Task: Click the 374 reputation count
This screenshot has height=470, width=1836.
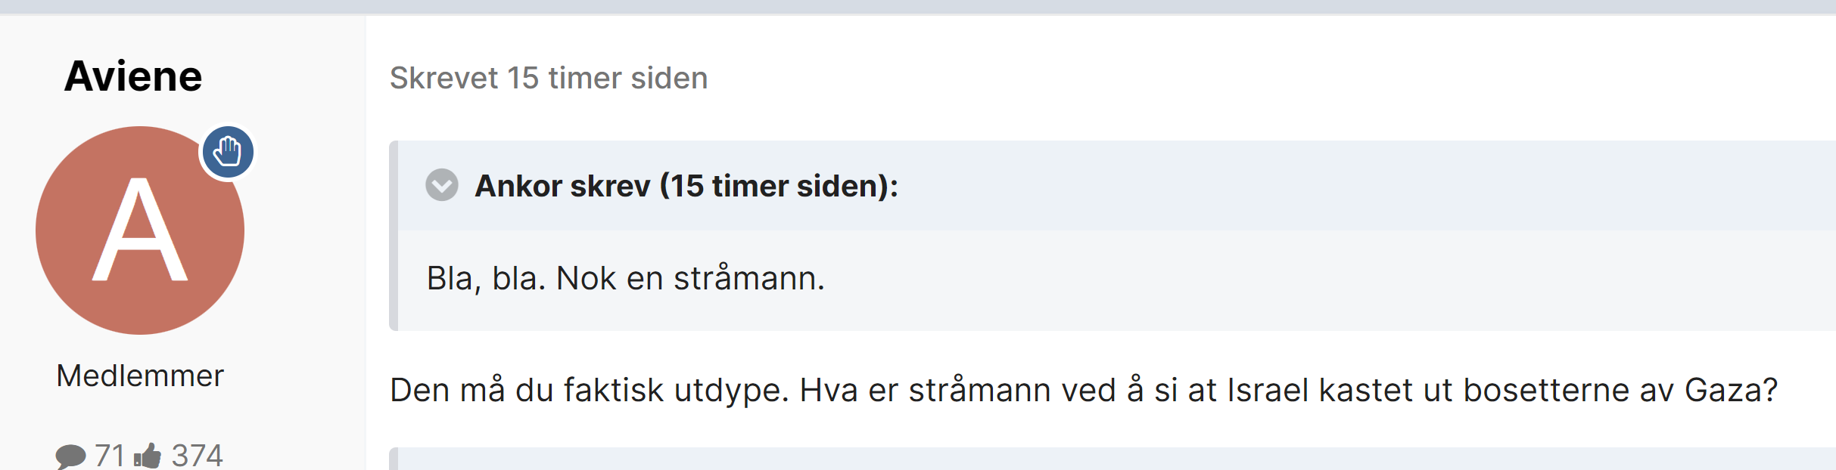Action: point(197,456)
